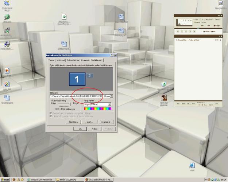This screenshot has height=182, width=228.
Task: Open Windows Live Messenger from the taskbar
Action: click(x=39, y=179)
